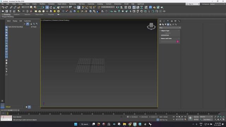Viewport: 226px width, 127px height.
Task: Open the Hierarchy tab in command panel
Action: (168, 21)
